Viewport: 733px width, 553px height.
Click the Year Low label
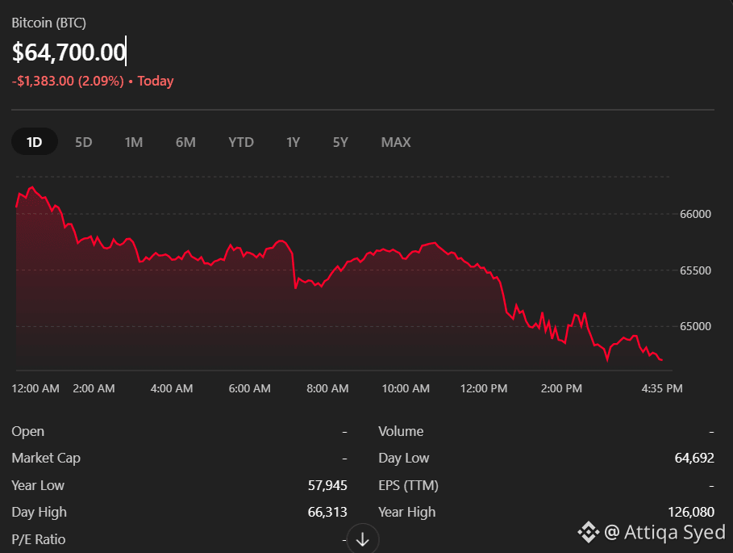point(38,486)
